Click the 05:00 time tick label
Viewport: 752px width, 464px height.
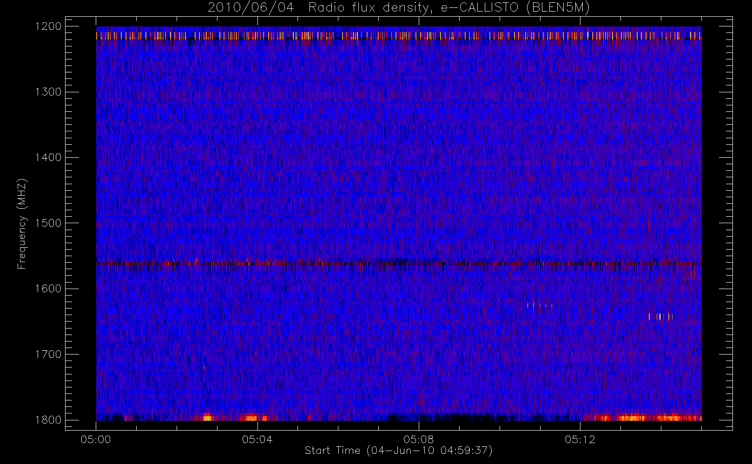(x=96, y=439)
